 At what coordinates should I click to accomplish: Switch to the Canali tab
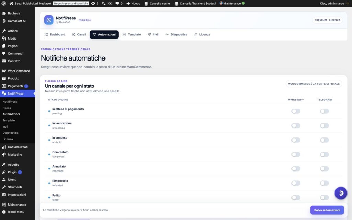pyautogui.click(x=79, y=35)
